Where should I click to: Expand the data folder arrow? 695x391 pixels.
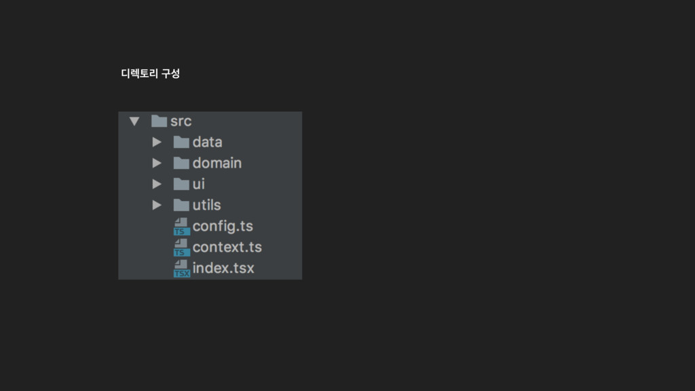157,142
